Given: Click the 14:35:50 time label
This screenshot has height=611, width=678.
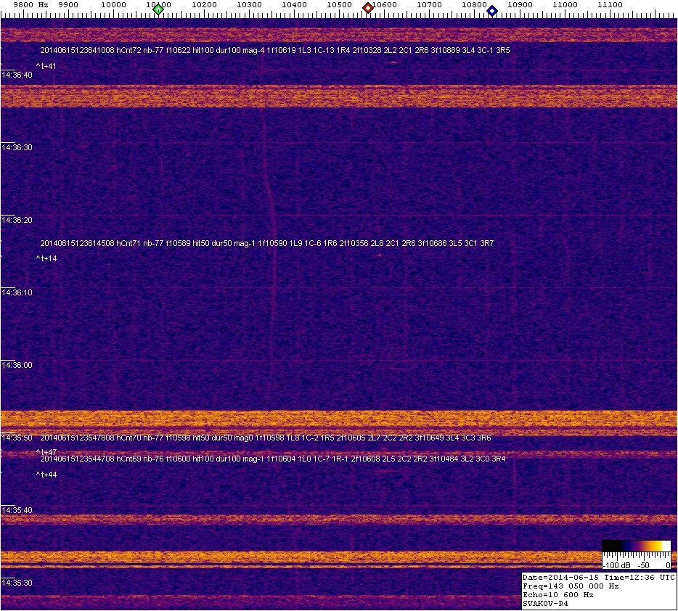Looking at the screenshot, I should tap(17, 438).
